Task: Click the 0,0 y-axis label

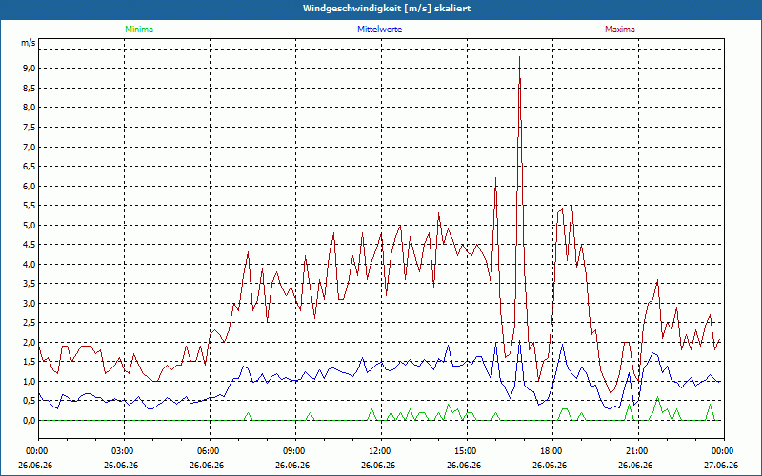Action: [30, 420]
